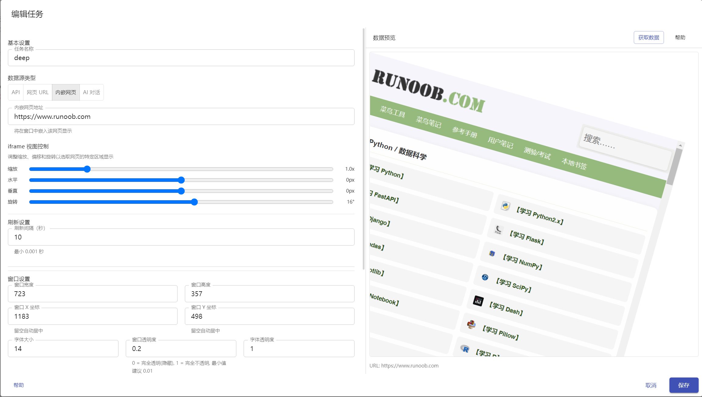The height and width of the screenshot is (397, 702).
Task: Click the 内嵌网页地址 URL input field
Action: [x=181, y=116]
